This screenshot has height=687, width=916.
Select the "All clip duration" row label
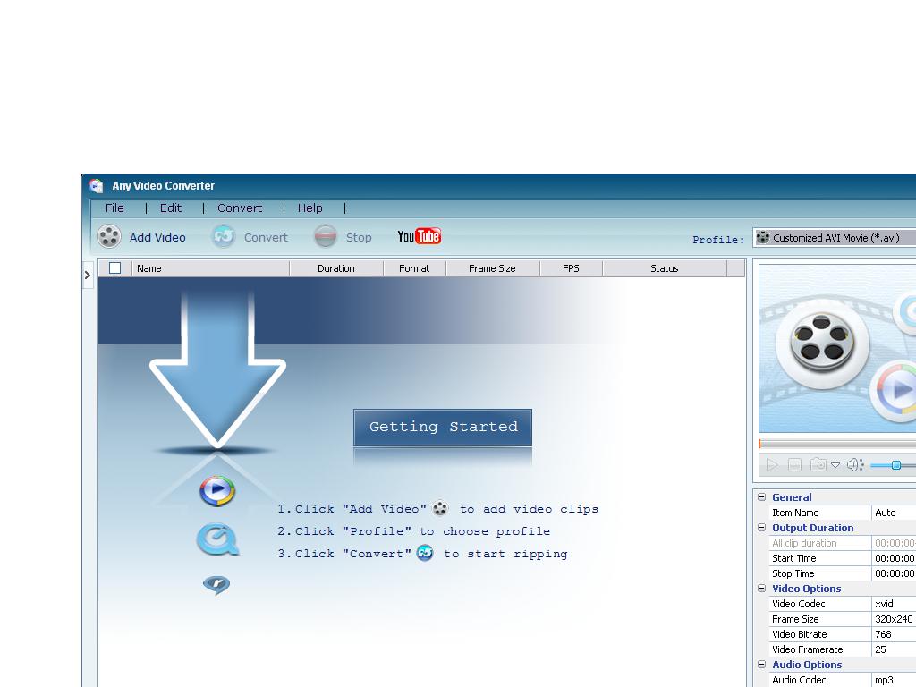(804, 543)
